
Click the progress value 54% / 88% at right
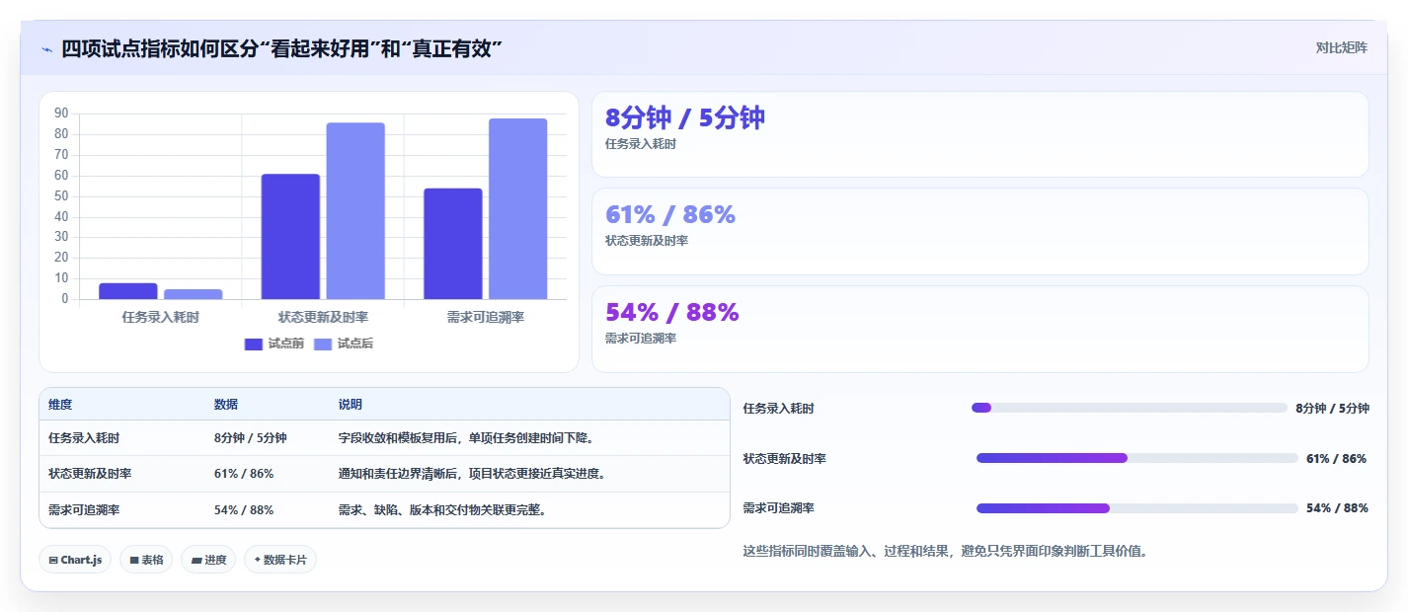click(x=1337, y=508)
